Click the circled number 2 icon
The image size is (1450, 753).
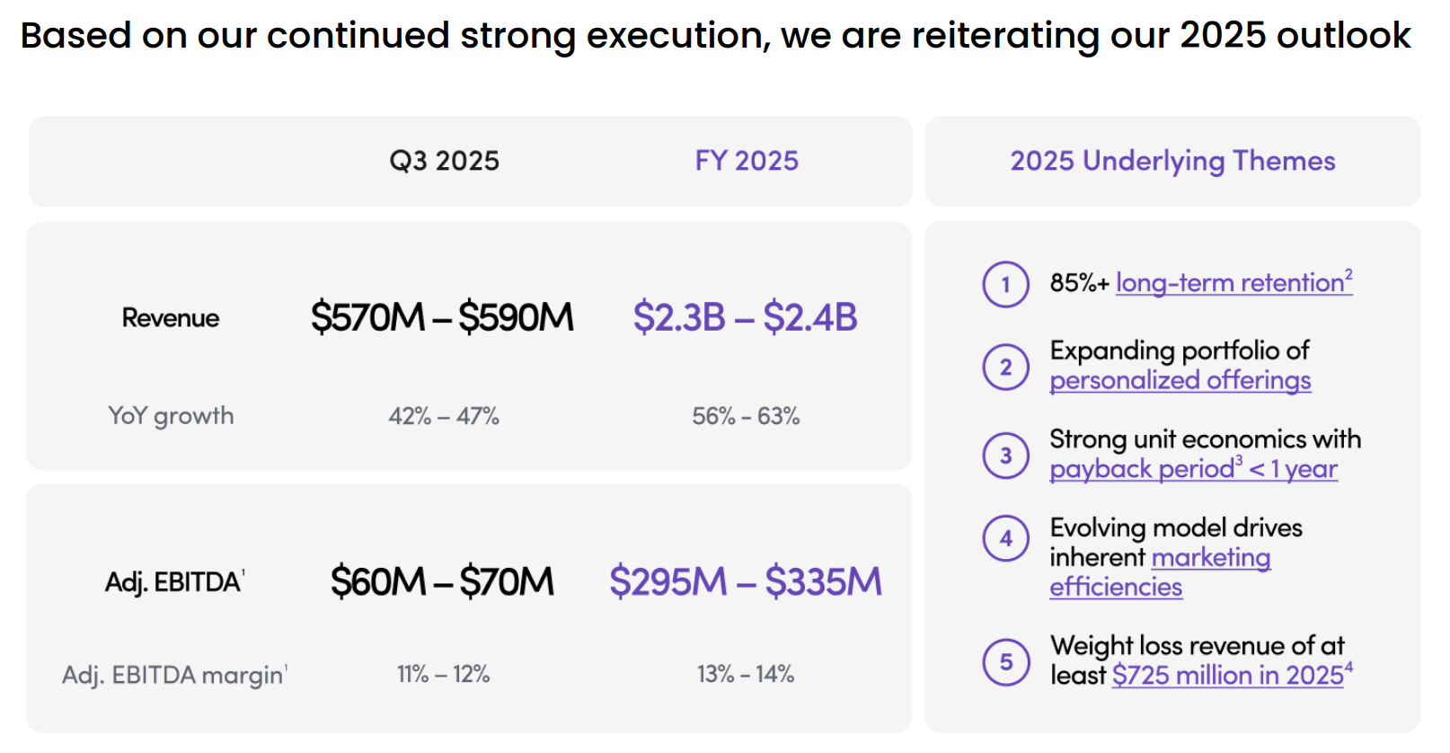point(1005,367)
